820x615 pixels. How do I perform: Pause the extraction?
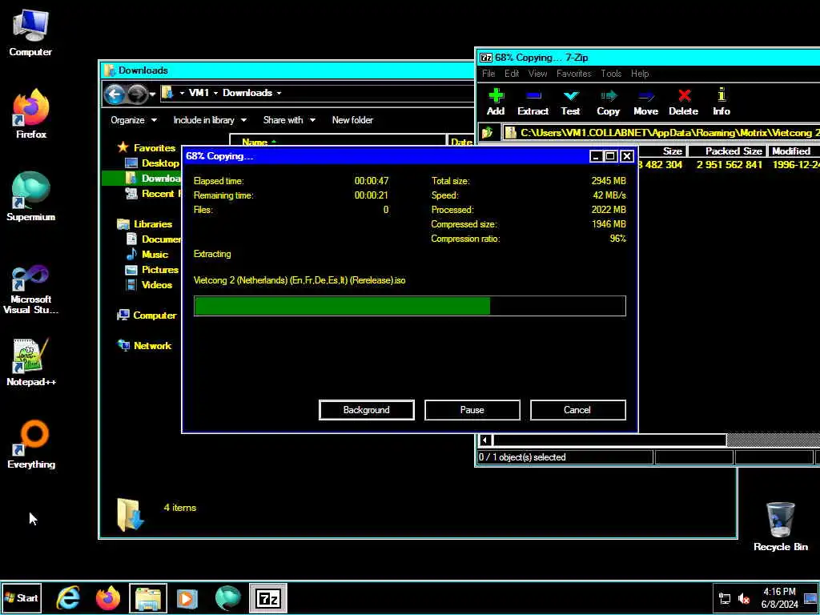coord(472,410)
